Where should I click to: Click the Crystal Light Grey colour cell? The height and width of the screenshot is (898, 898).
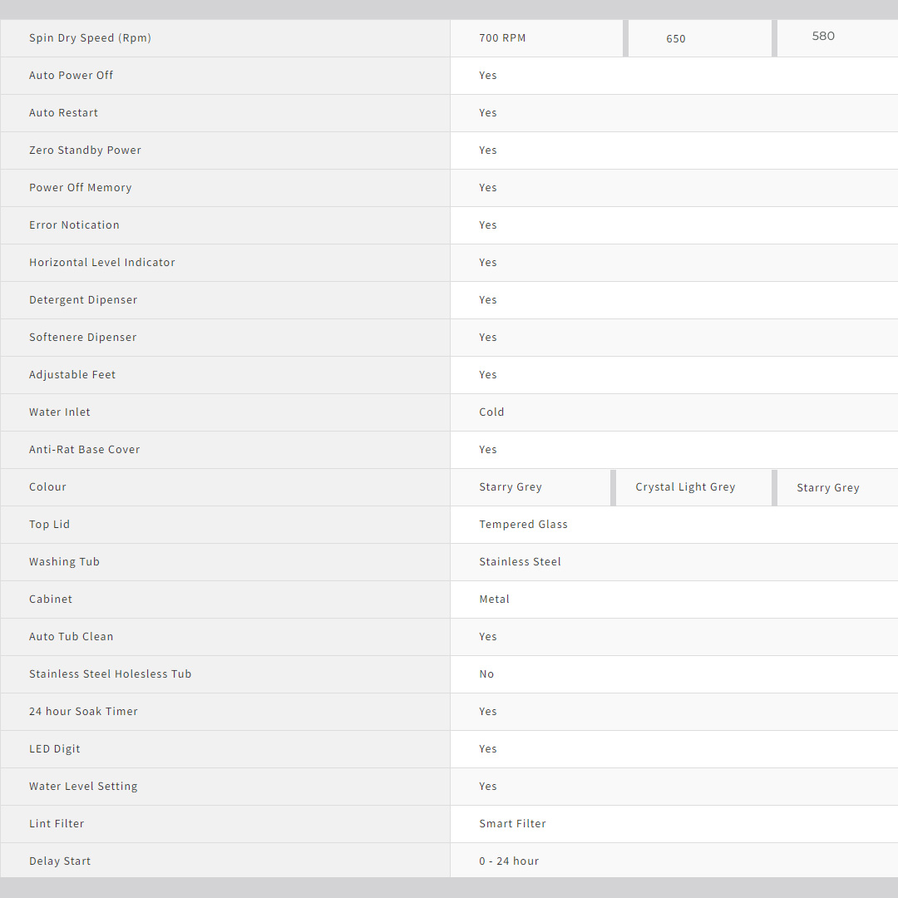point(685,487)
